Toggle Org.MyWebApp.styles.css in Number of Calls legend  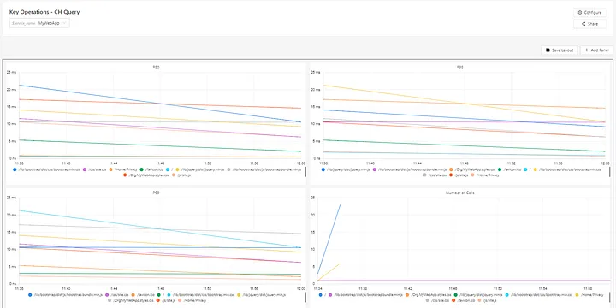point(429,294)
